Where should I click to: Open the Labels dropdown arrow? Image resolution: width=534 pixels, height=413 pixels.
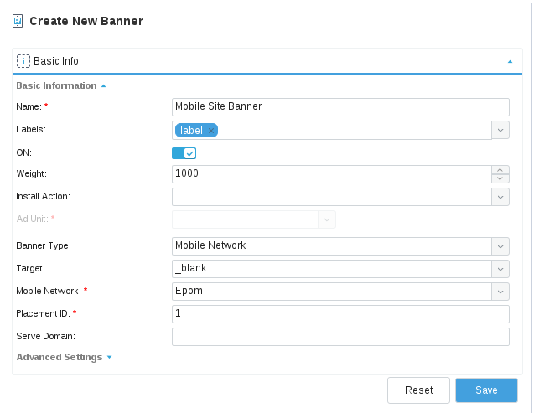click(x=500, y=131)
